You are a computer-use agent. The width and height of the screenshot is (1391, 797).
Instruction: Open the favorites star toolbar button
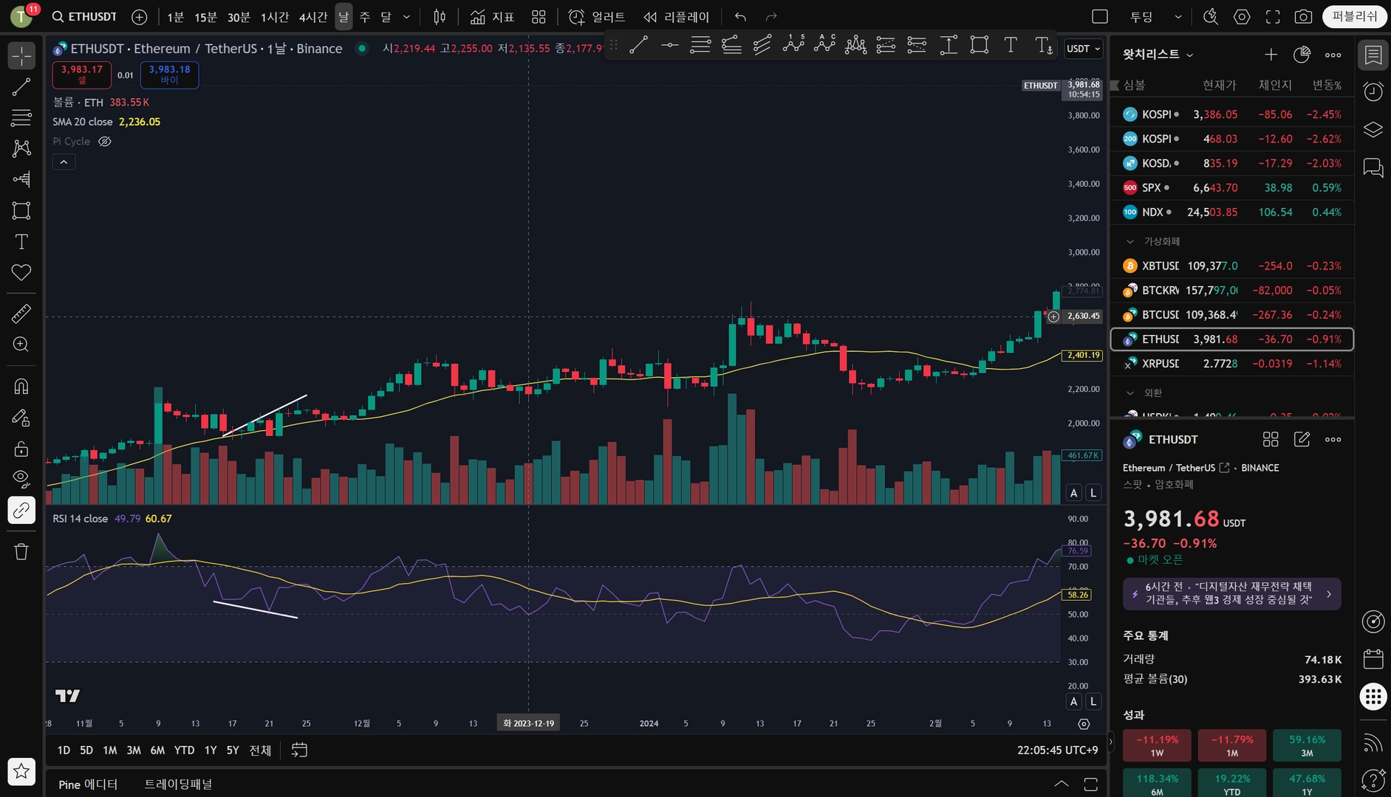click(21, 772)
